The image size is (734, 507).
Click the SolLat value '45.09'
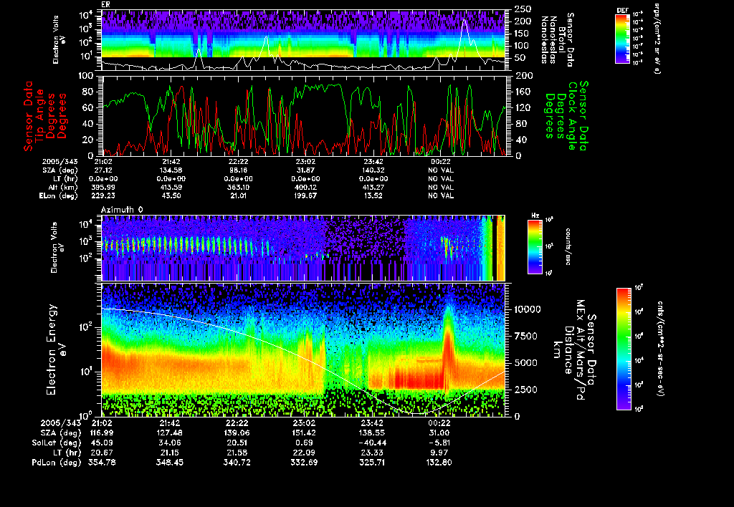tap(102, 443)
